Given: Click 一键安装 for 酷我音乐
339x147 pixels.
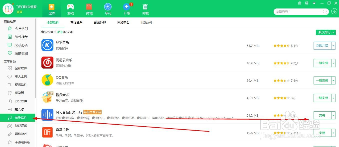Looking at the screenshot, I should click(x=322, y=98).
